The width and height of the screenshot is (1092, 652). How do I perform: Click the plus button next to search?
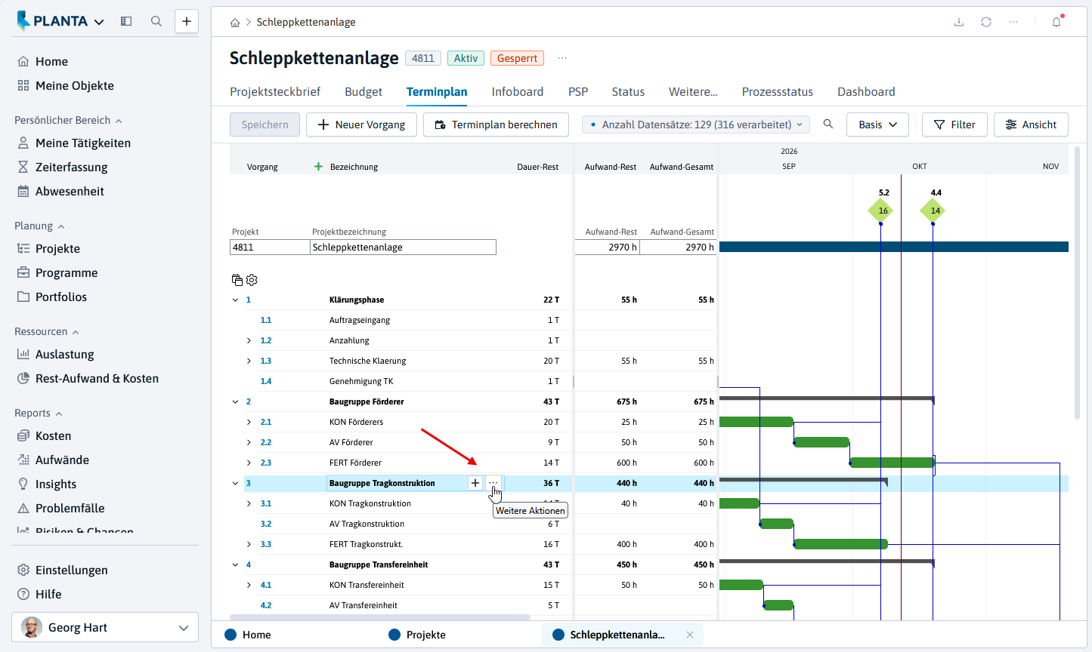187,21
